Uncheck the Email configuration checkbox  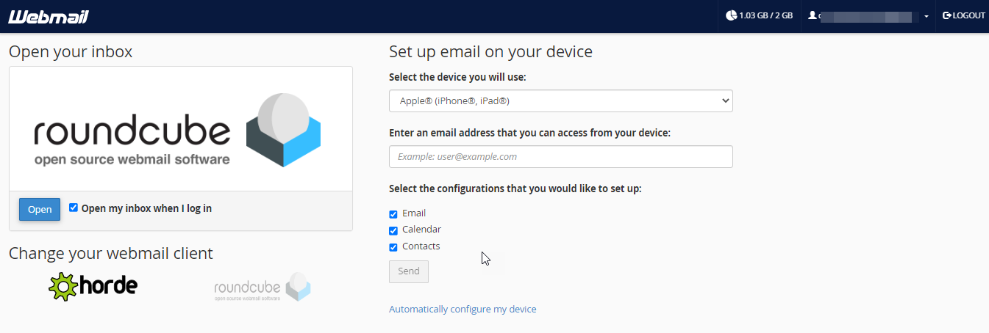coord(393,214)
